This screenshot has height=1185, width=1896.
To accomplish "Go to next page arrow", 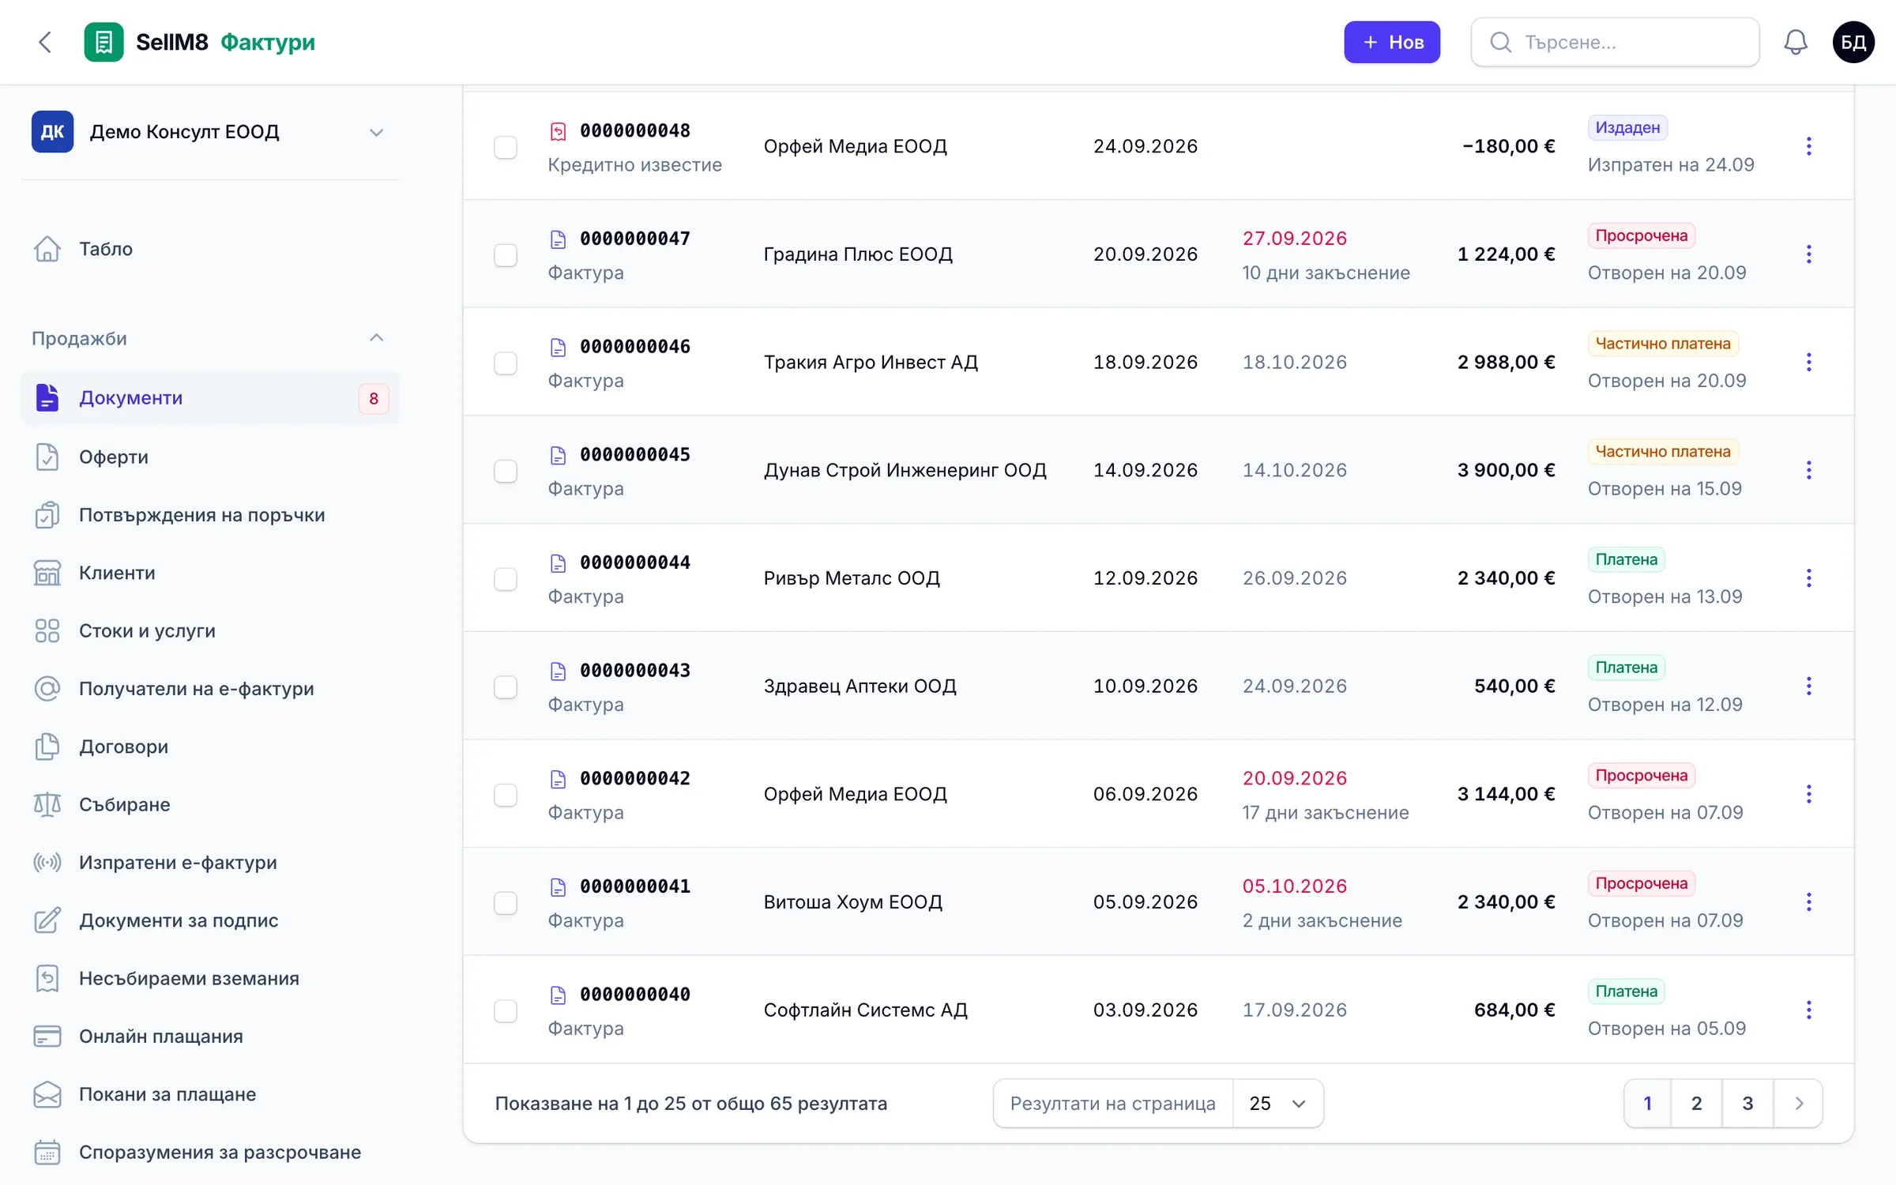I will [x=1798, y=1103].
